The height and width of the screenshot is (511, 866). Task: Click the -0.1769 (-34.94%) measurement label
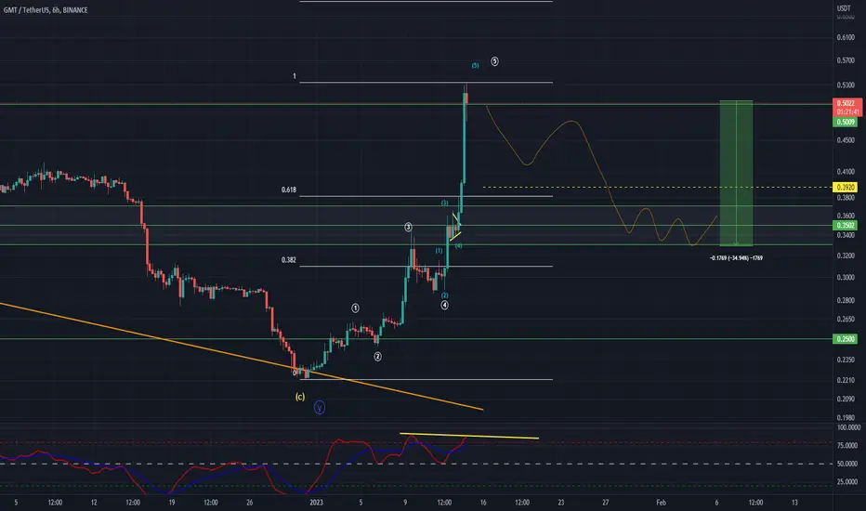pyautogui.click(x=736, y=258)
